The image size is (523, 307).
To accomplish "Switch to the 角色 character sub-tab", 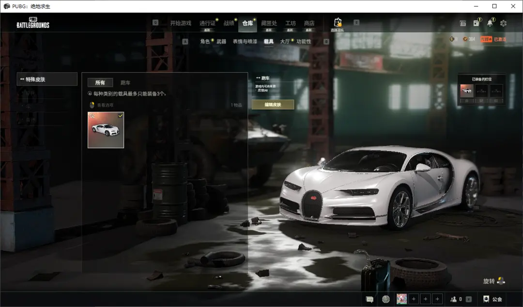I will tap(205, 41).
